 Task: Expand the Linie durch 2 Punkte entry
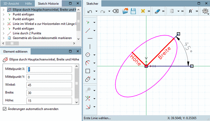4,33
